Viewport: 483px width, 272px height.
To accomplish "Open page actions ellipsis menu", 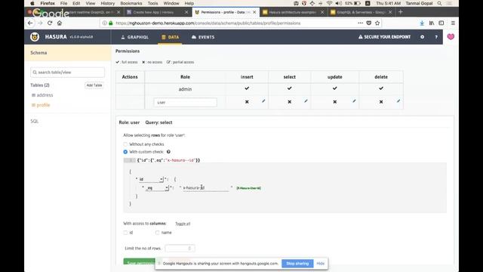I will pos(360,23).
